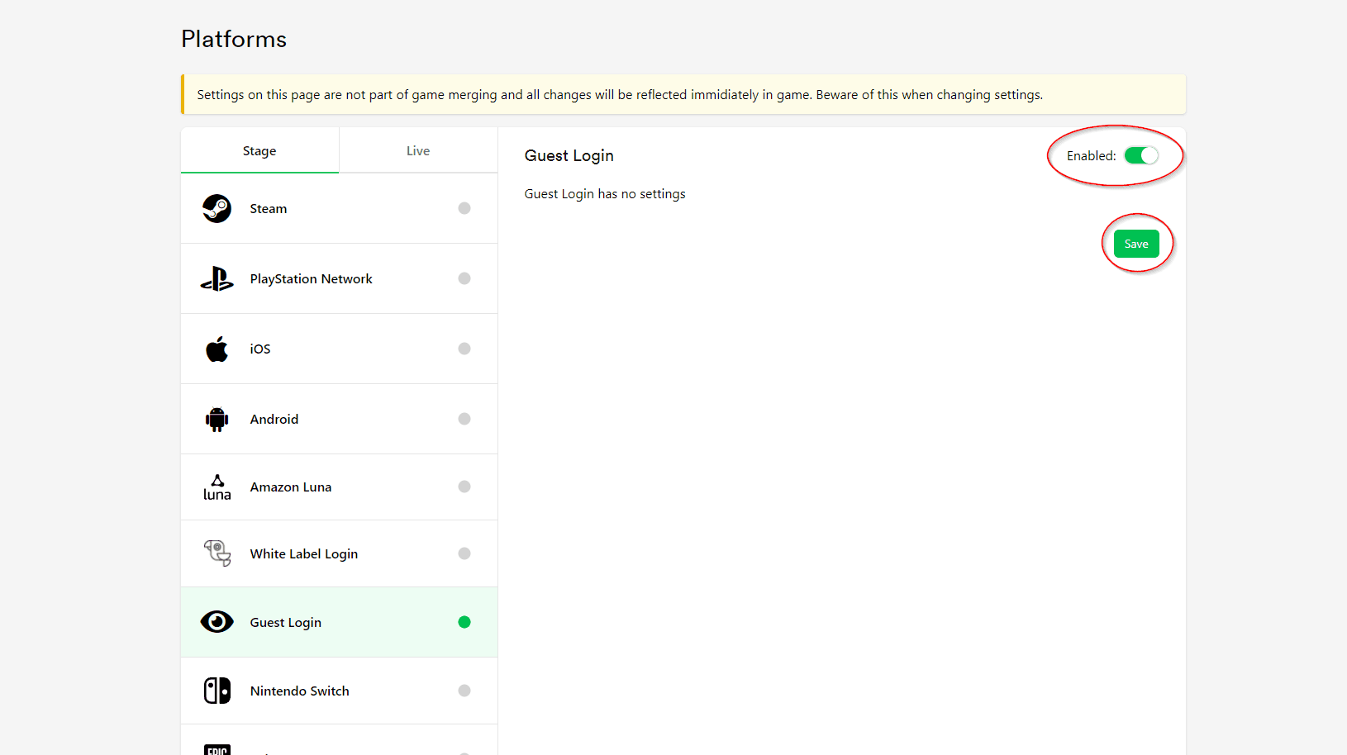Open White Label Login text label
1347x755 pixels.
tap(303, 554)
